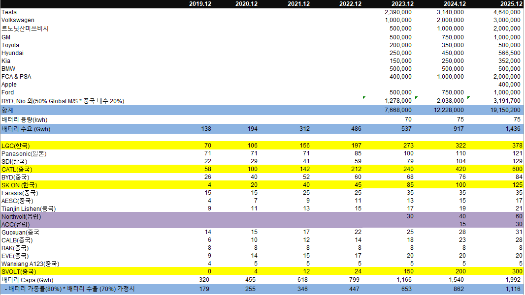Screen dimensions: 525x295
Task: Click the BMW row label
Action: (8, 69)
